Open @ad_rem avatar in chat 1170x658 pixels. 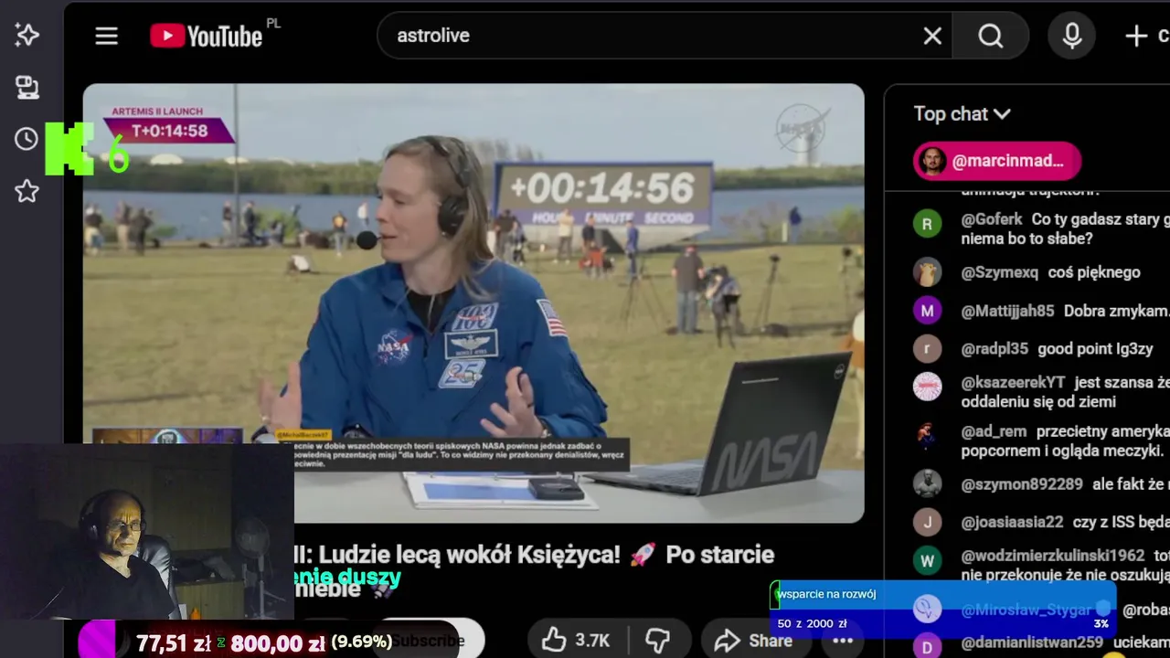927,435
